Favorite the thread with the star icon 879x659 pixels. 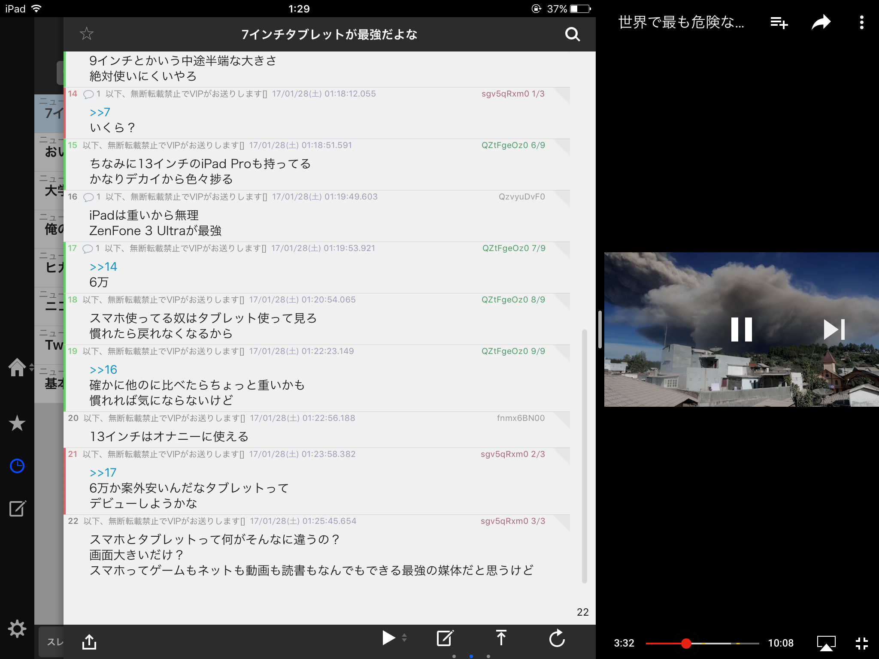point(87,33)
